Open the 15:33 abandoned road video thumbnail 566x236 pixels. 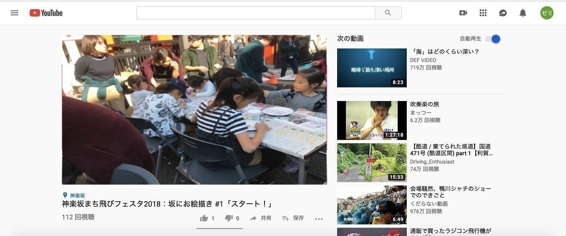372,163
